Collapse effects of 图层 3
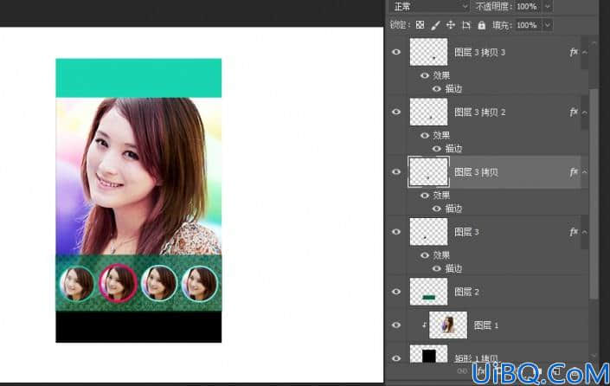 click(585, 232)
